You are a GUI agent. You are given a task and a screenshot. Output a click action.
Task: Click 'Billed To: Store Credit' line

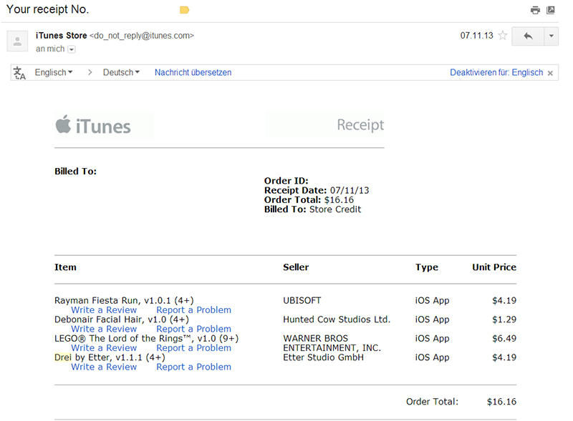pyautogui.click(x=312, y=209)
